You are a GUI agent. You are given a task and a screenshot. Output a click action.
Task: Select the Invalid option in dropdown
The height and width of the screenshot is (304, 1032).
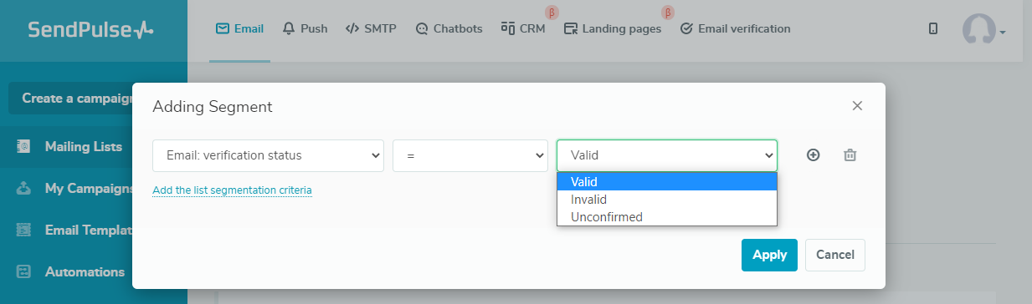click(667, 200)
